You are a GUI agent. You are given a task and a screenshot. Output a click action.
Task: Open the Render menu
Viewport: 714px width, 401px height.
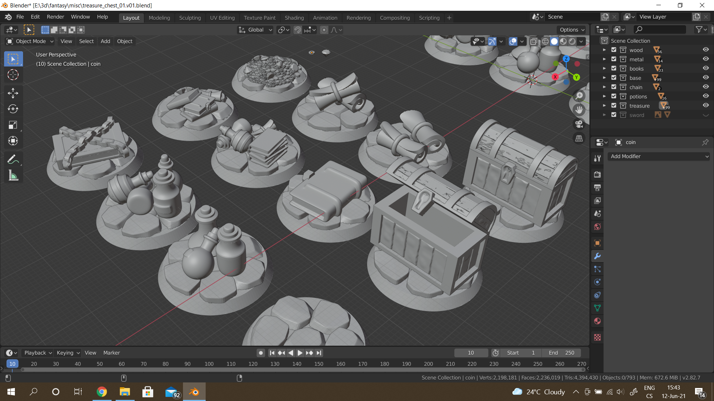point(55,17)
